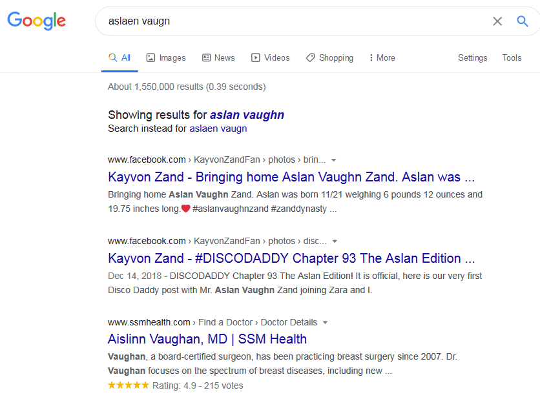Viewport: 540px width, 410px height.
Task: Click the 4.9 star rating stars
Action: tap(128, 385)
